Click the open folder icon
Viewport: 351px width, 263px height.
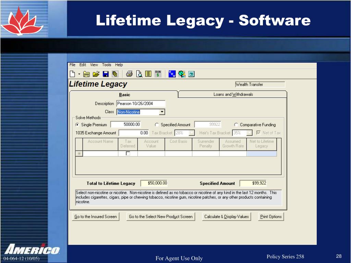point(96,74)
